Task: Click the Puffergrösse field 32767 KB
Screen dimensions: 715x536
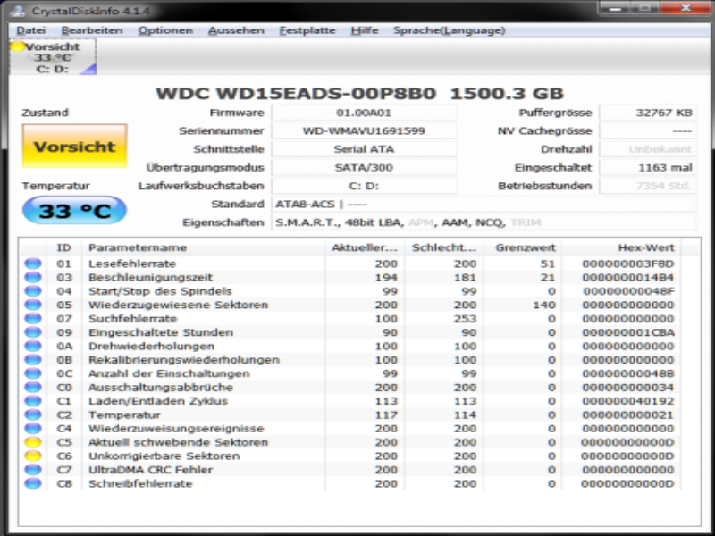Action: click(648, 113)
